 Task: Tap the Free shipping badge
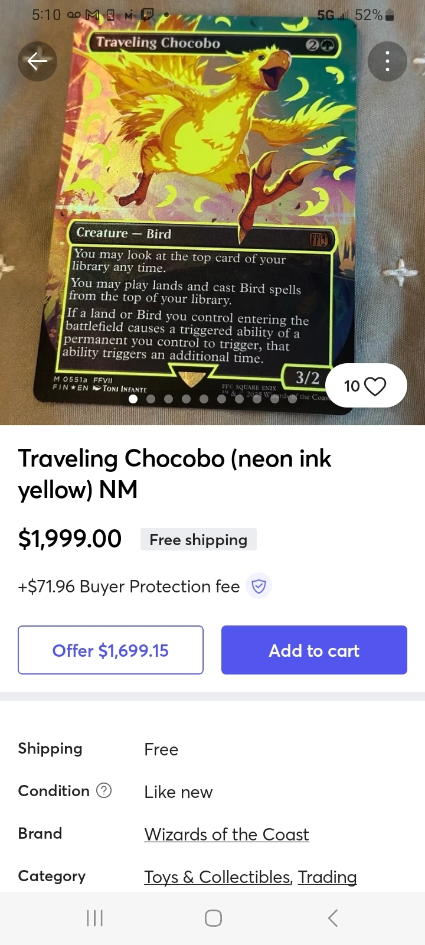click(198, 539)
